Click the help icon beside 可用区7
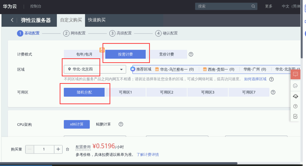 (x=273, y=92)
